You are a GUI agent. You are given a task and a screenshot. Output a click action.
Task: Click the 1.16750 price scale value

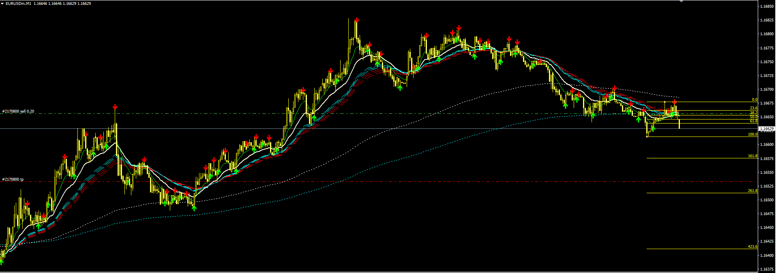coord(767,62)
